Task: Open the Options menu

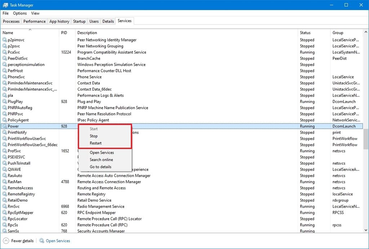Action: pos(20,13)
